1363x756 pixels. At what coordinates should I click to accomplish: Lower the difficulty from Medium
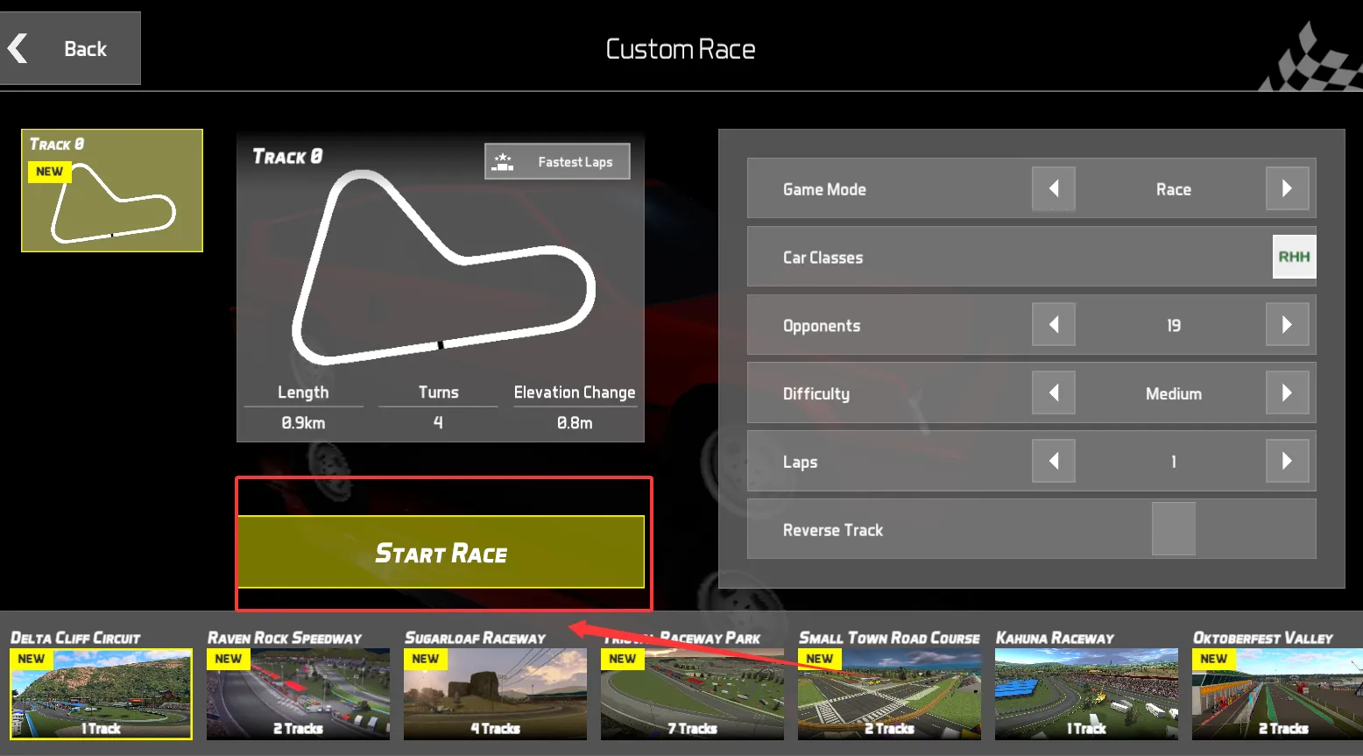pos(1053,393)
